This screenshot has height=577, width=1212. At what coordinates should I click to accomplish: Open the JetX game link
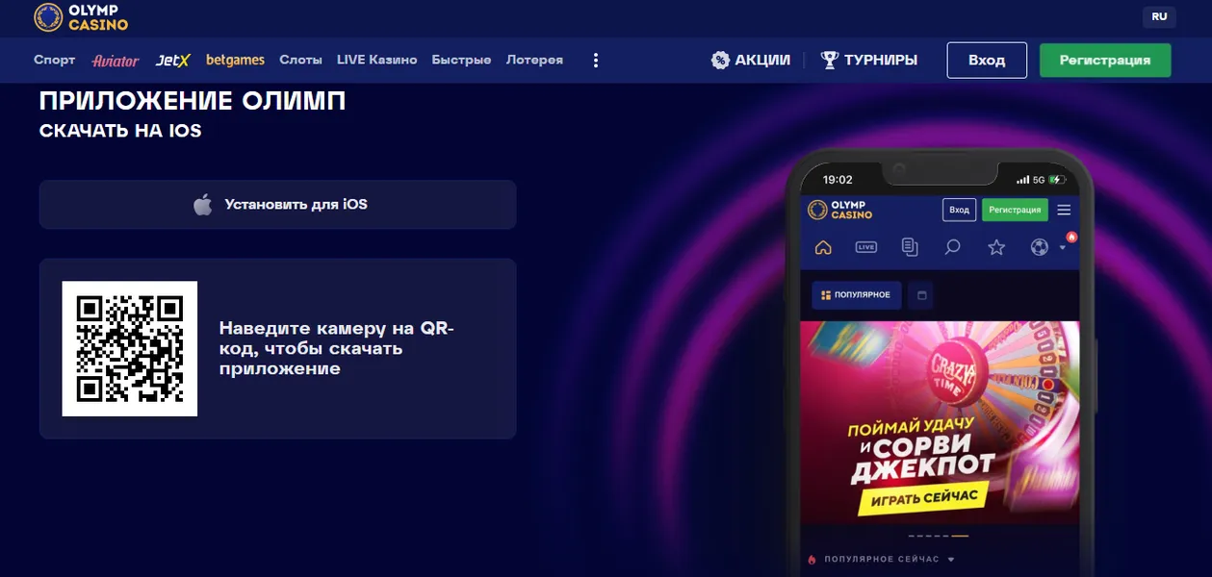173,60
